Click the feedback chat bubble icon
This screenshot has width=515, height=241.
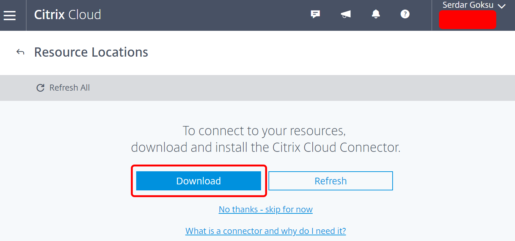coord(315,14)
